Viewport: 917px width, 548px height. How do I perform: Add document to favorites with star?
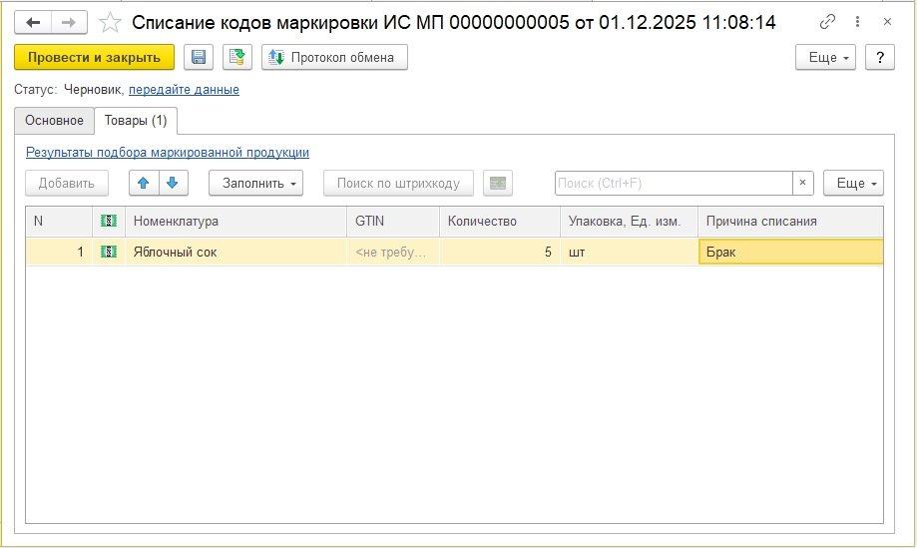tap(112, 22)
